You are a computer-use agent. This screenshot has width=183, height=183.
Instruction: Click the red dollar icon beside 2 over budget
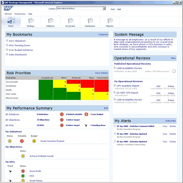pyautogui.click(x=86, y=114)
